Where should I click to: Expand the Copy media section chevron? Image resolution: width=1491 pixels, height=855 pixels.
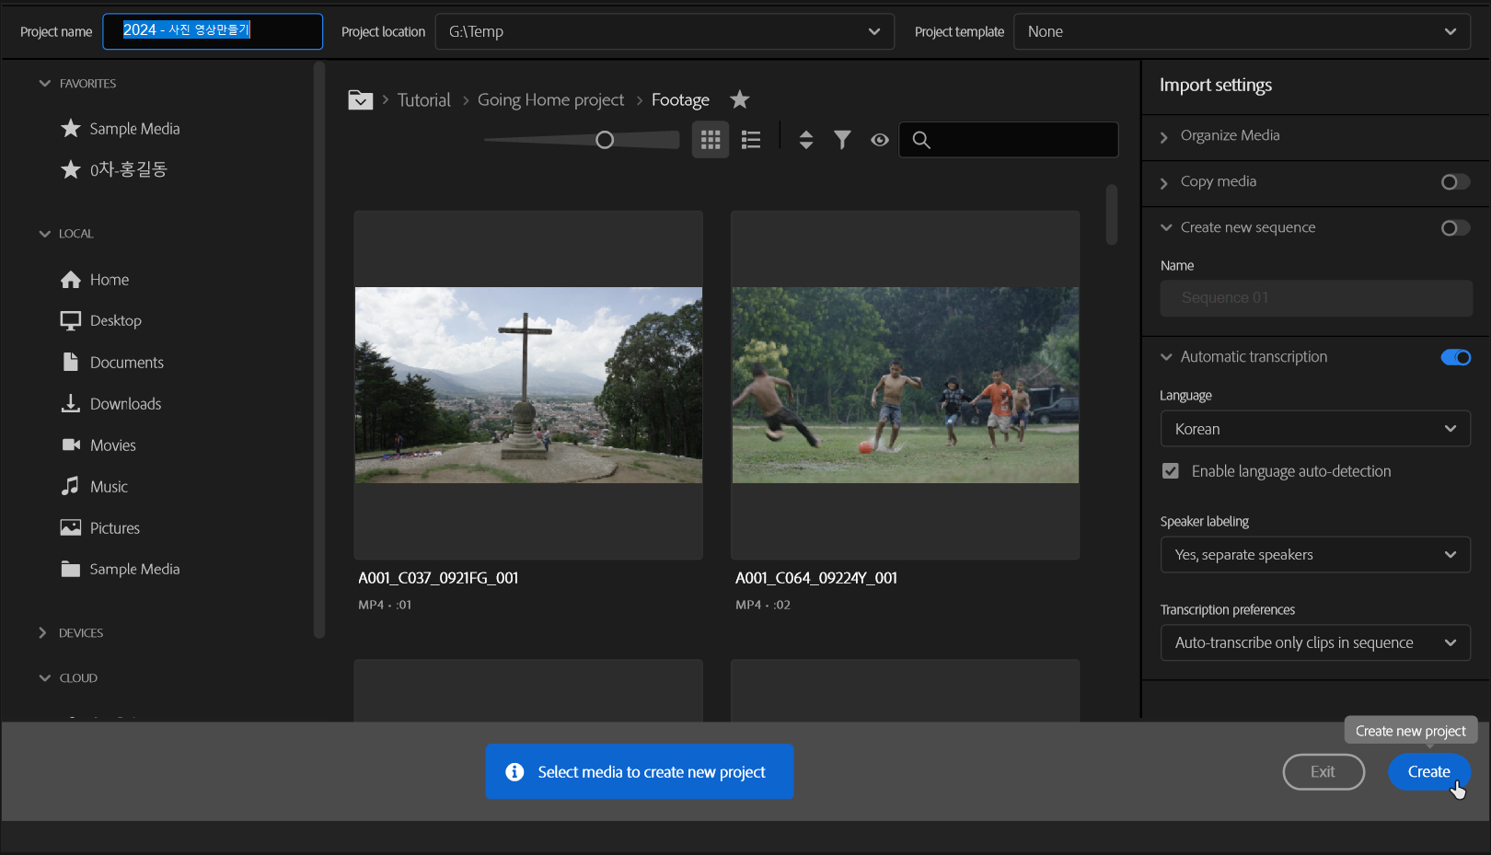[x=1164, y=183]
